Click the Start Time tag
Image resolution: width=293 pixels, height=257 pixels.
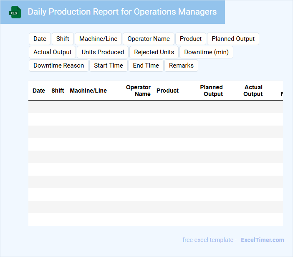109,66
